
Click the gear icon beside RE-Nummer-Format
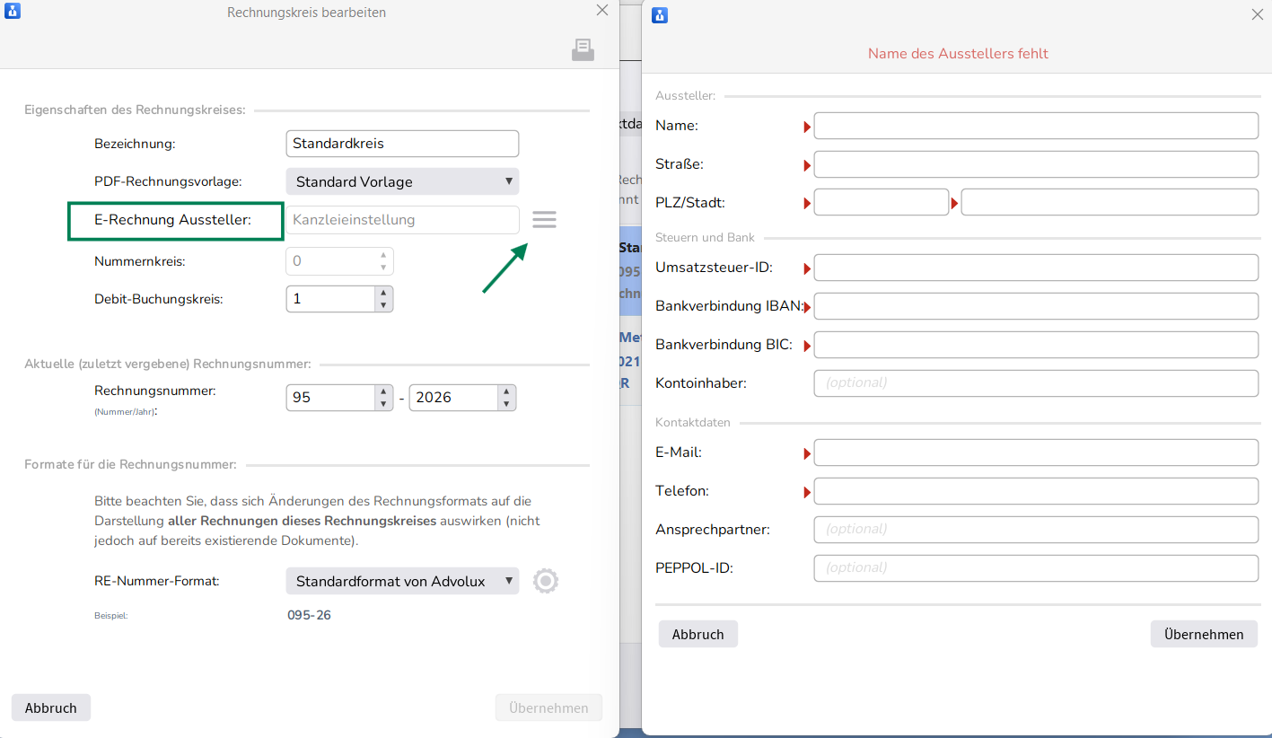(545, 581)
